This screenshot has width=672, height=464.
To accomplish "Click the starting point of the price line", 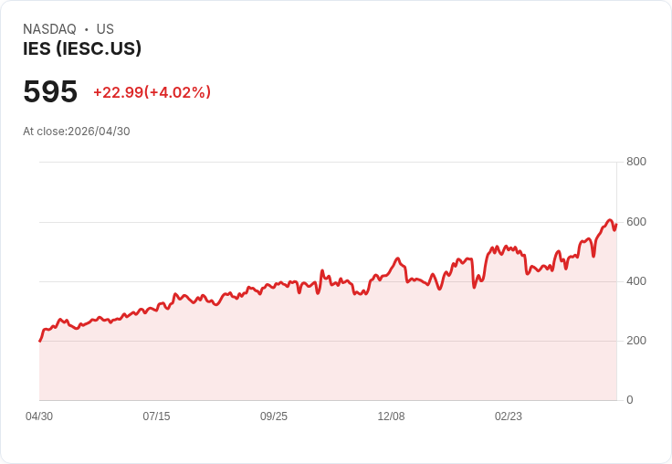I will [x=40, y=341].
